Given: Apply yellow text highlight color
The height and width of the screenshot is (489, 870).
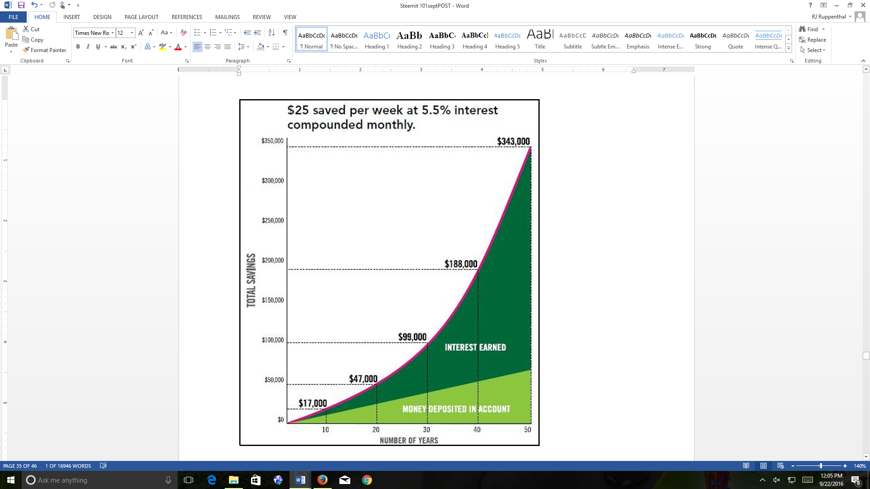Looking at the screenshot, I should click(x=163, y=47).
